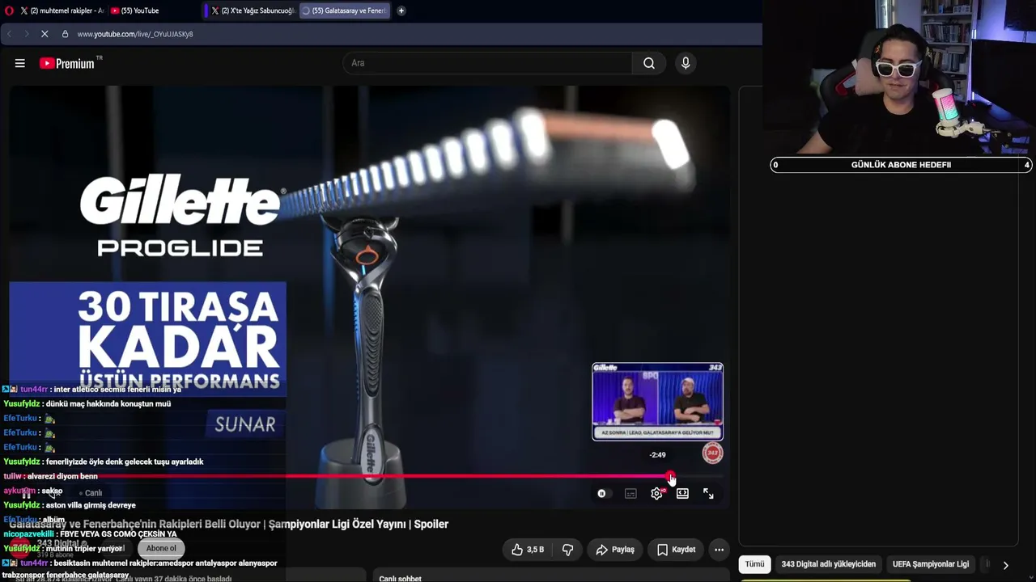The height and width of the screenshot is (582, 1036).
Task: Open more actions three-dot menu
Action: (x=719, y=550)
